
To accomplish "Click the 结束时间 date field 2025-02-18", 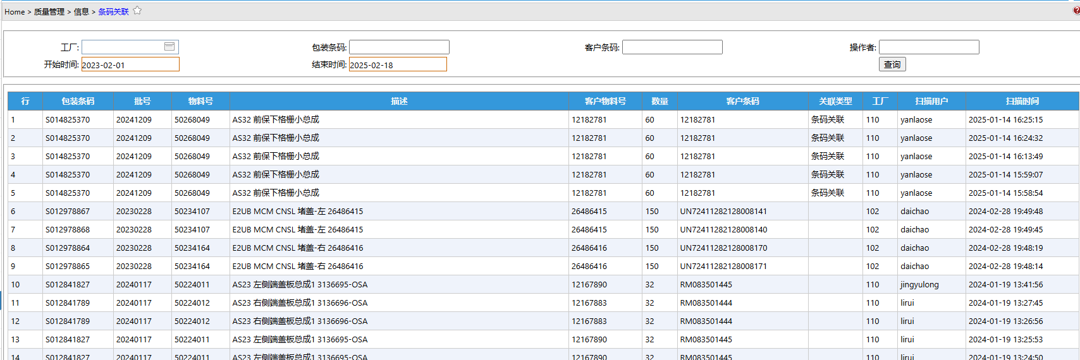I will (398, 64).
